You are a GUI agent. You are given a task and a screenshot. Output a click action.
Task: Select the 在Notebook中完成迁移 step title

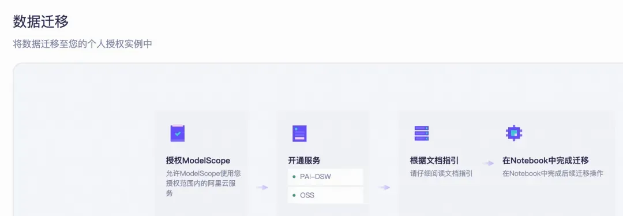(546, 161)
